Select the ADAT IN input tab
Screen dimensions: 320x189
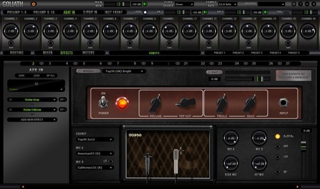click(69, 12)
